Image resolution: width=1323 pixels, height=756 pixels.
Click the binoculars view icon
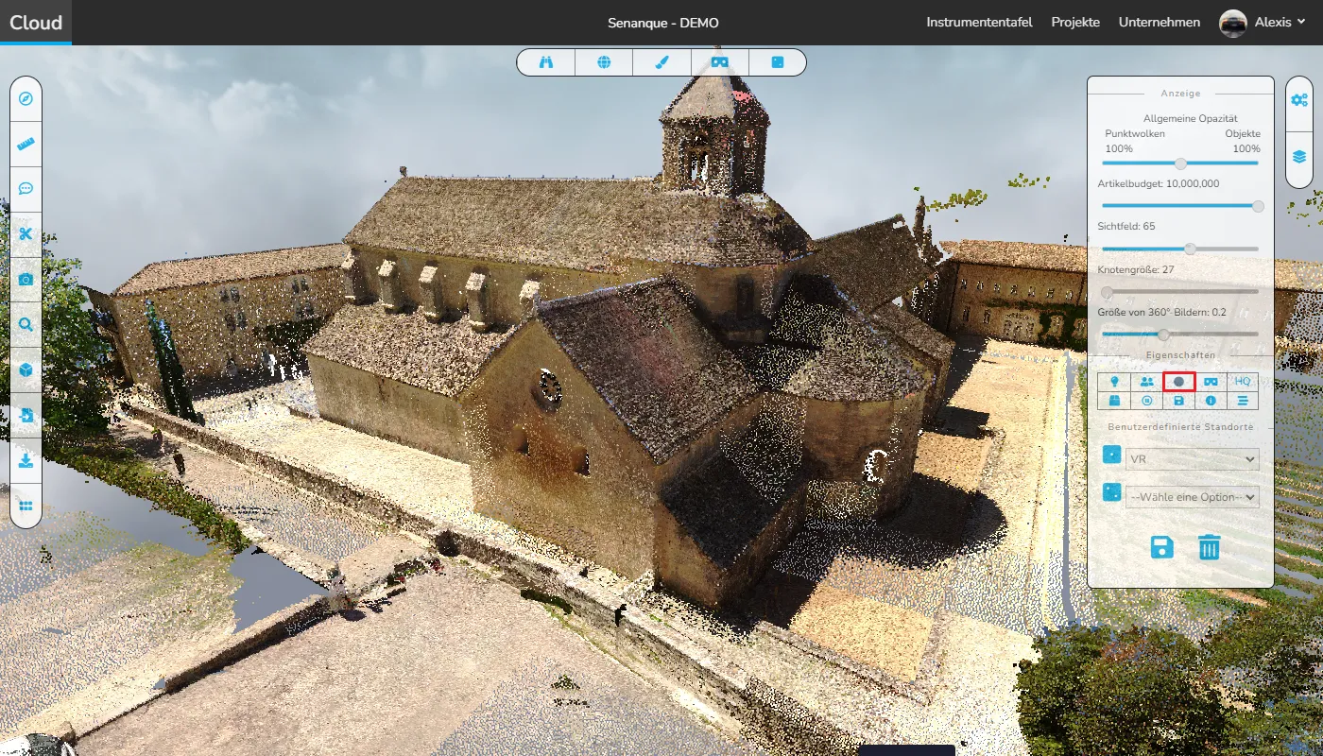545,62
